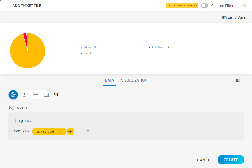Click the back arrow in ADD TICKET TILE header
The height and width of the screenshot is (168, 252).
[x=8, y=5]
